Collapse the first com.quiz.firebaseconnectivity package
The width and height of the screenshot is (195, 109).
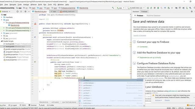point(4,23)
